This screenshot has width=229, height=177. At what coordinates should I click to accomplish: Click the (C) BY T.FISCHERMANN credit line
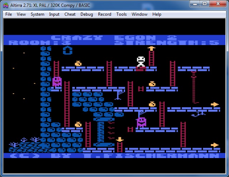pos(114,156)
